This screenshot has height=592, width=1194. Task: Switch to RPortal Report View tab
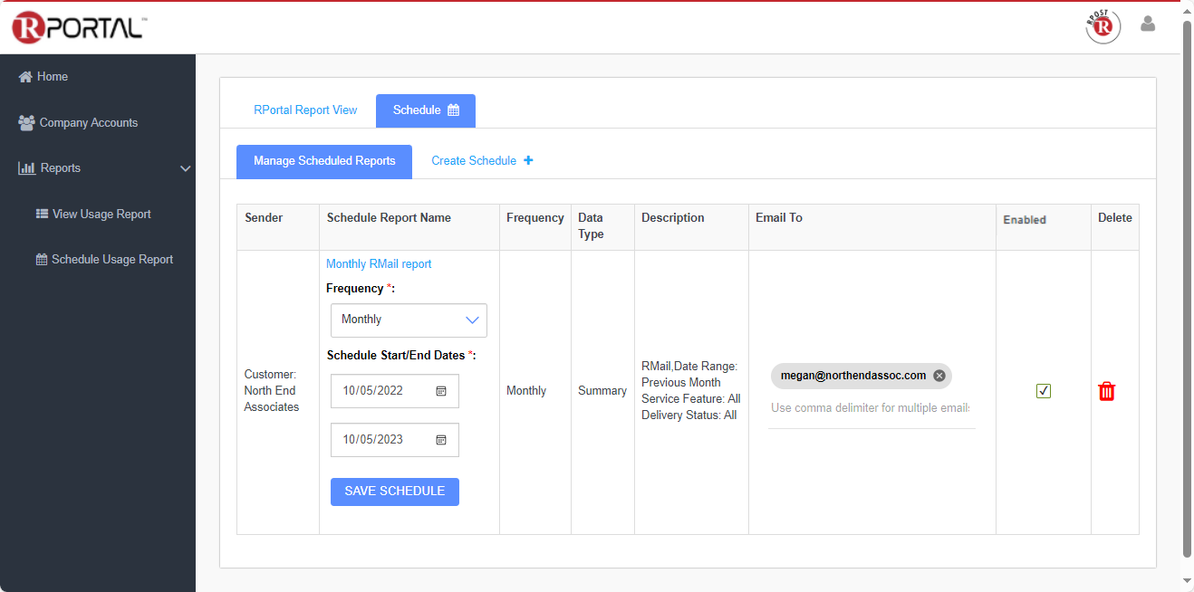305,110
